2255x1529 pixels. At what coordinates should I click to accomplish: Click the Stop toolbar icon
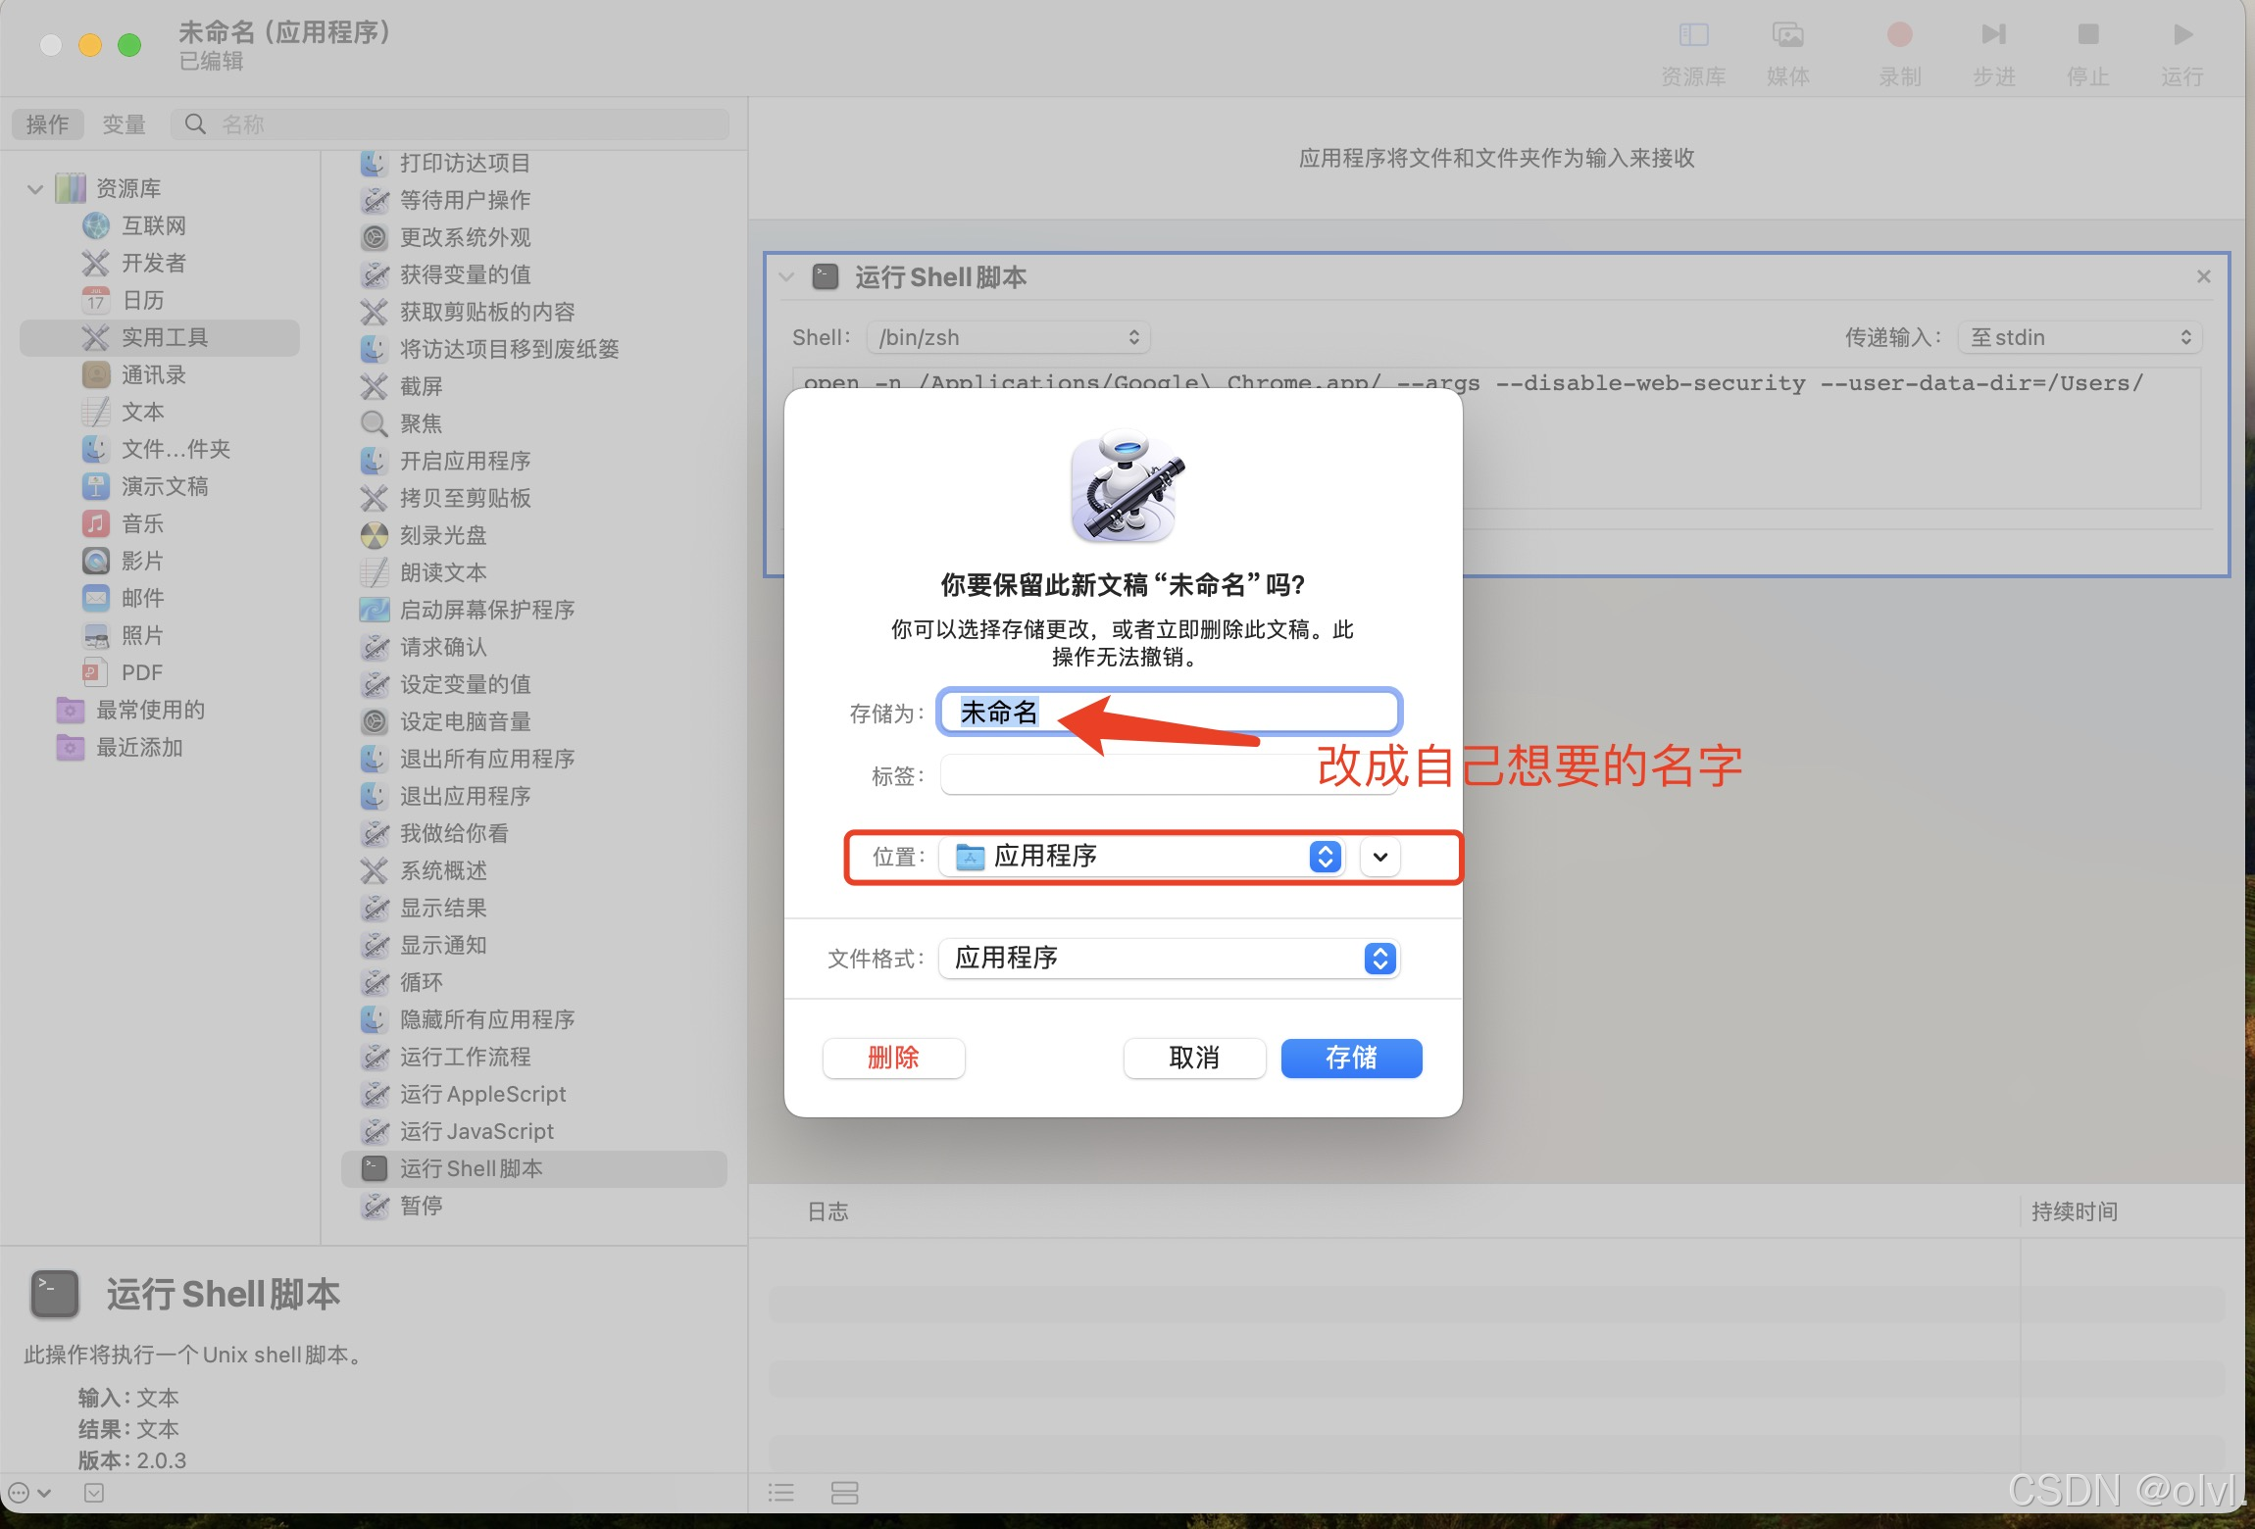tap(2087, 36)
